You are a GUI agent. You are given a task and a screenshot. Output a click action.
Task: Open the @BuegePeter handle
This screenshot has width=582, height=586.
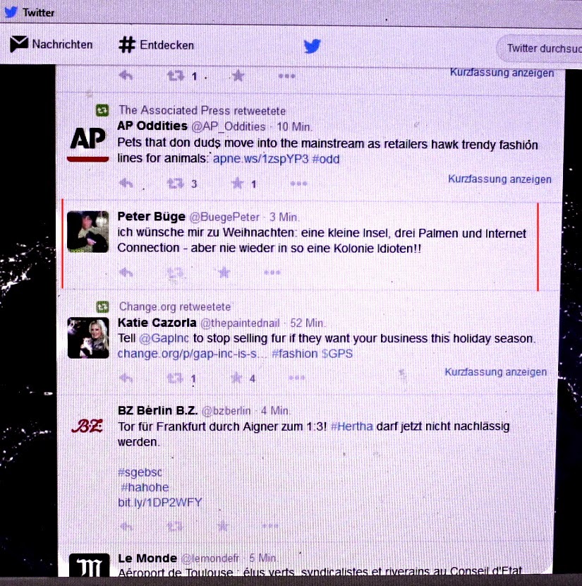[224, 217]
